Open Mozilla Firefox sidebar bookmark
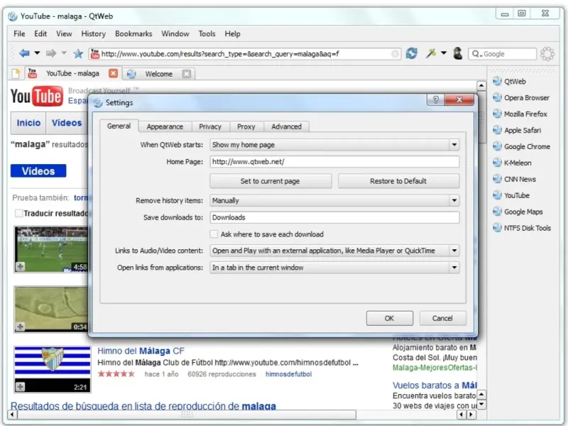Viewport: 568px width, 426px height. (x=520, y=114)
